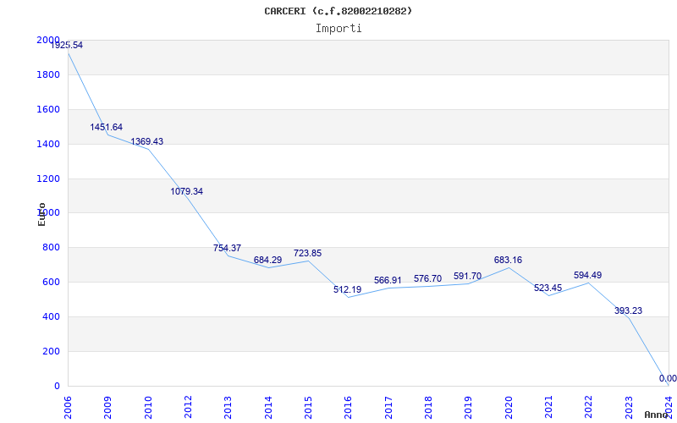The height and width of the screenshot is (423, 677).
Task: Click the 566.91 data label
Action: (388, 281)
